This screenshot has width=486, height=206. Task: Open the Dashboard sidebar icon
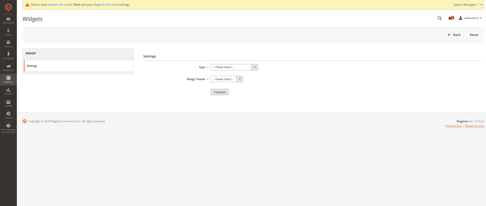click(8, 20)
